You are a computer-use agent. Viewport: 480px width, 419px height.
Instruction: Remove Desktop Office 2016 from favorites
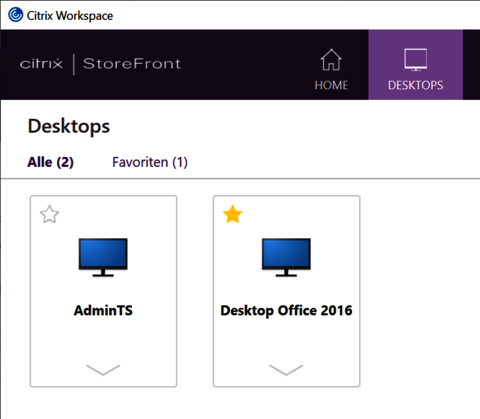point(232,214)
